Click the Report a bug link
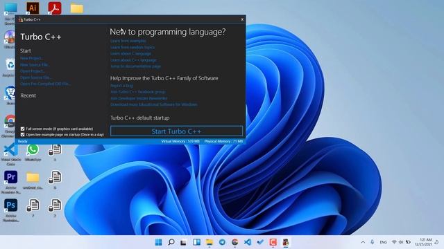Viewport: 444px width, 249px height. point(121,86)
